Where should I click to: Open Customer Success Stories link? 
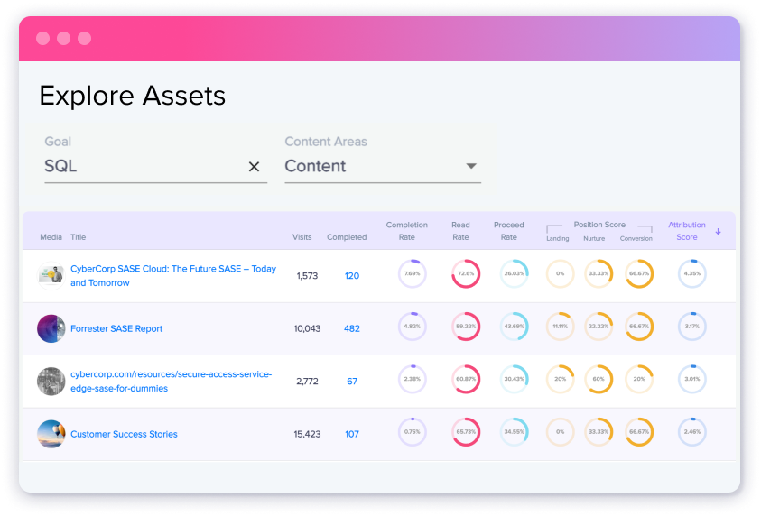pos(124,434)
